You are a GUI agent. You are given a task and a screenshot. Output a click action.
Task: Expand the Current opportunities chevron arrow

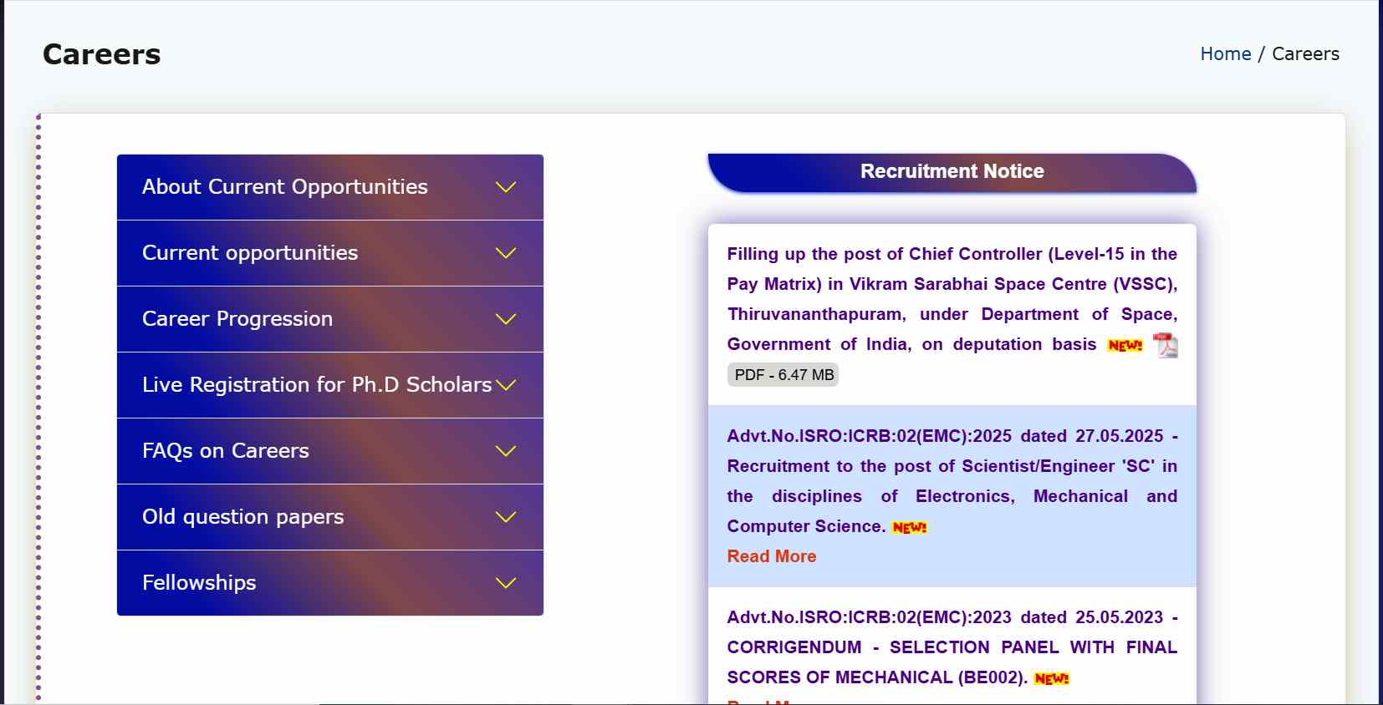pyautogui.click(x=506, y=253)
